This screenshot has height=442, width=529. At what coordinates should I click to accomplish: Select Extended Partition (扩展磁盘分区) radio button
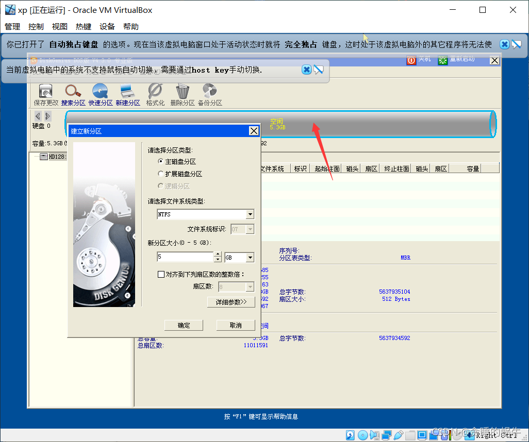click(x=160, y=173)
